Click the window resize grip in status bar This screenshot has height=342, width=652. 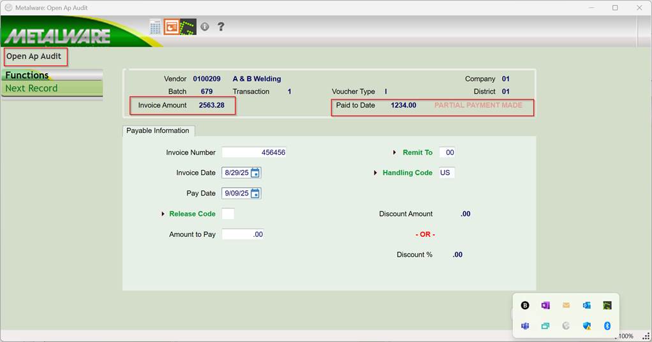[x=646, y=336]
